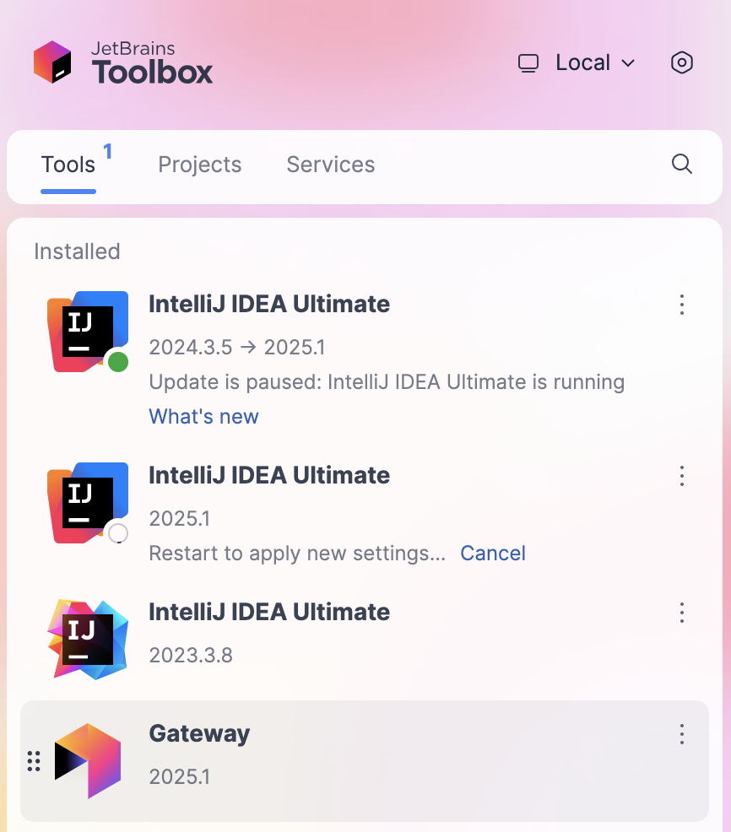Screen dimensions: 731x832
Task: Click the drag handle dots on the Gateway row
Action: 34,760
